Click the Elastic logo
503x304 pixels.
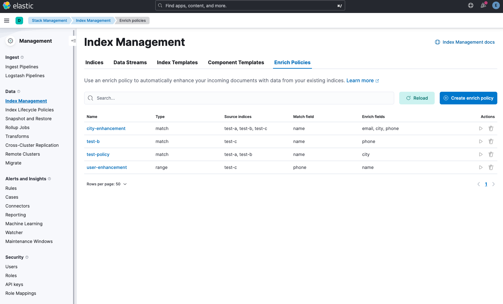point(18,6)
